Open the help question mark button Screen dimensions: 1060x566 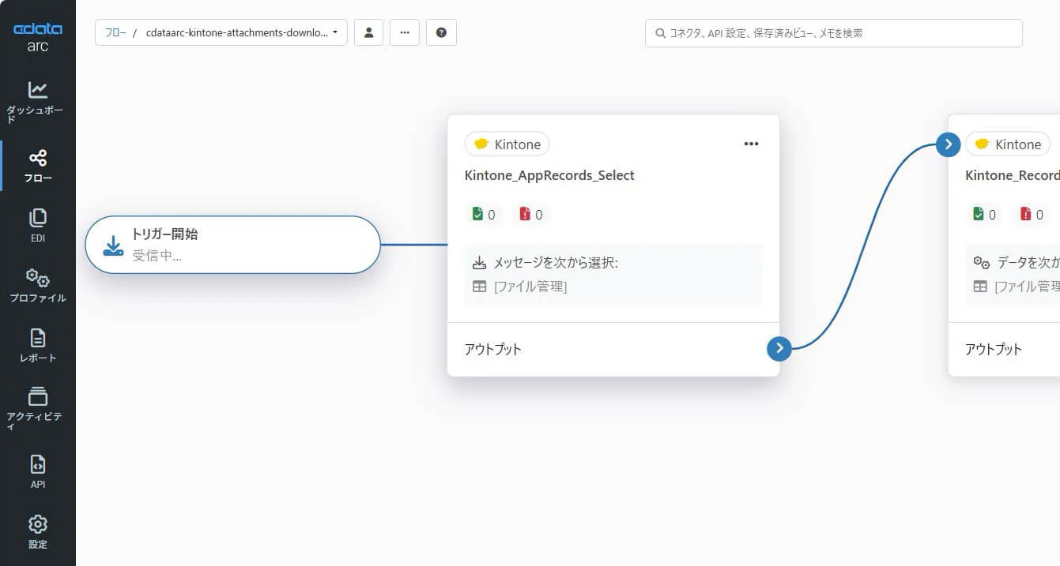tap(441, 32)
